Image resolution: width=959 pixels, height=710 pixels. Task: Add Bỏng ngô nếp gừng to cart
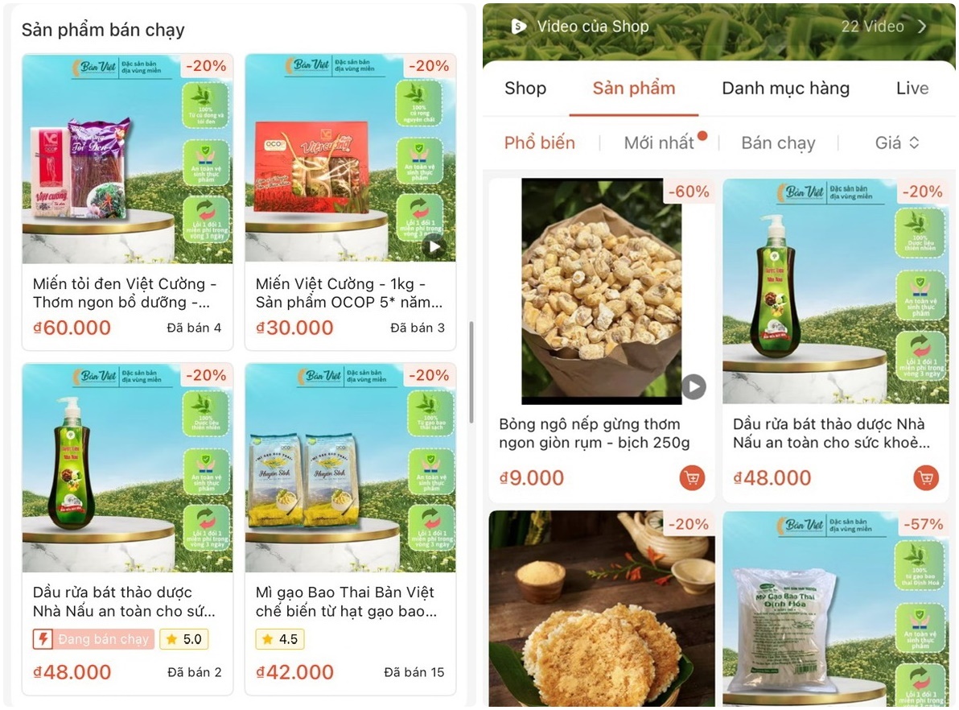click(692, 477)
